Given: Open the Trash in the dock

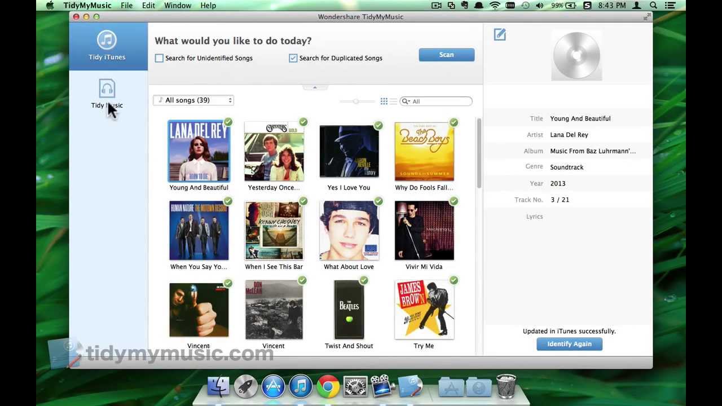Looking at the screenshot, I should tap(506, 387).
